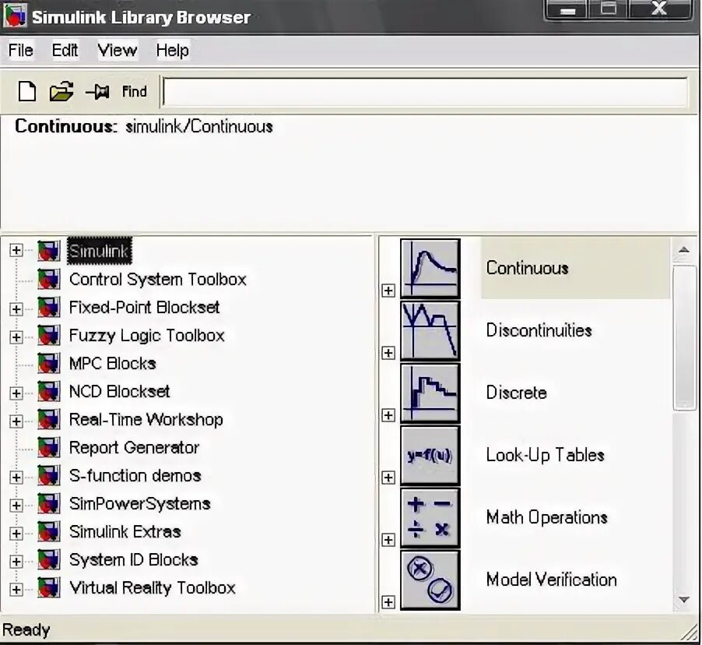702x645 pixels.
Task: Close the Simulink Library Browser window
Action: (659, 10)
